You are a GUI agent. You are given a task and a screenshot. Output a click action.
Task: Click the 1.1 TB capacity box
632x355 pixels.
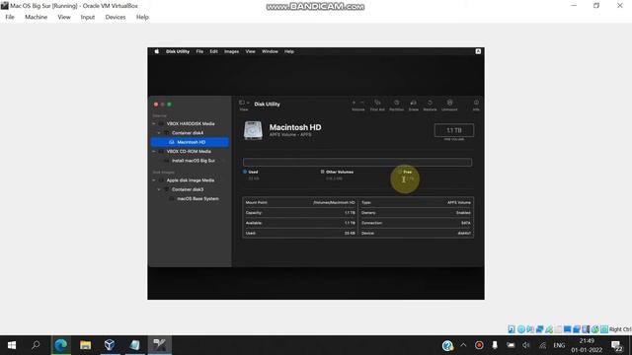[x=454, y=130]
